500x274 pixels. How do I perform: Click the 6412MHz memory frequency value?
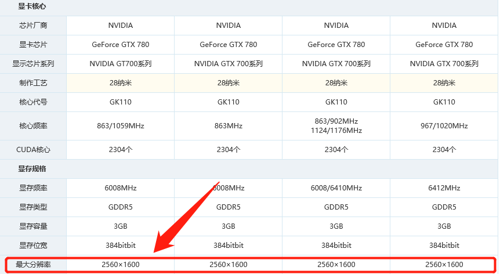444,188
